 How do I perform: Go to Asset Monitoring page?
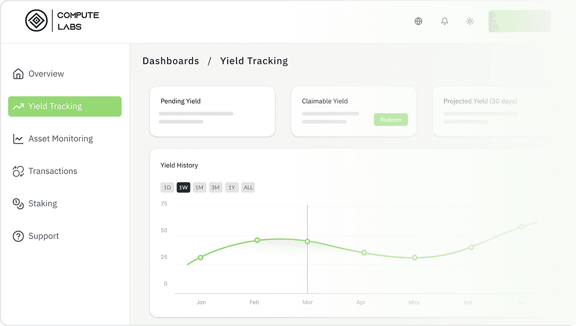point(60,139)
